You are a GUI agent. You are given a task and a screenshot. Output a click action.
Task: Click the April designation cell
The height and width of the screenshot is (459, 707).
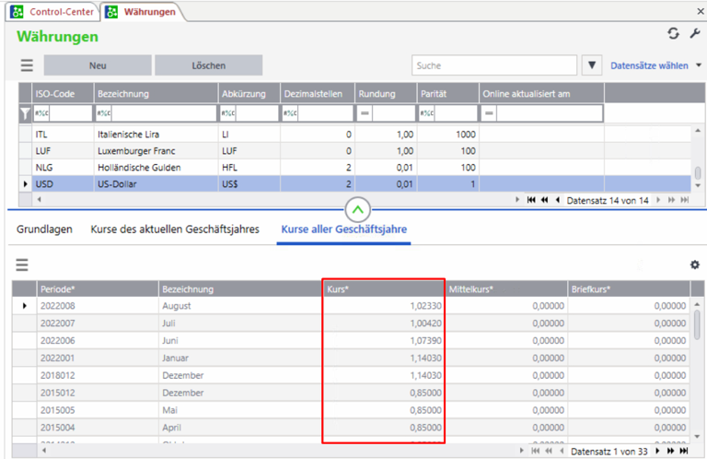[240, 428]
